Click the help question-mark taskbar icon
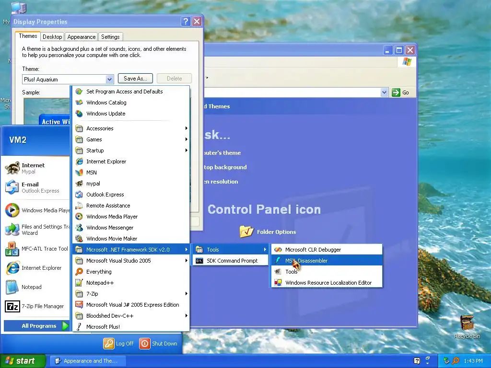The width and height of the screenshot is (491, 368). click(x=417, y=361)
